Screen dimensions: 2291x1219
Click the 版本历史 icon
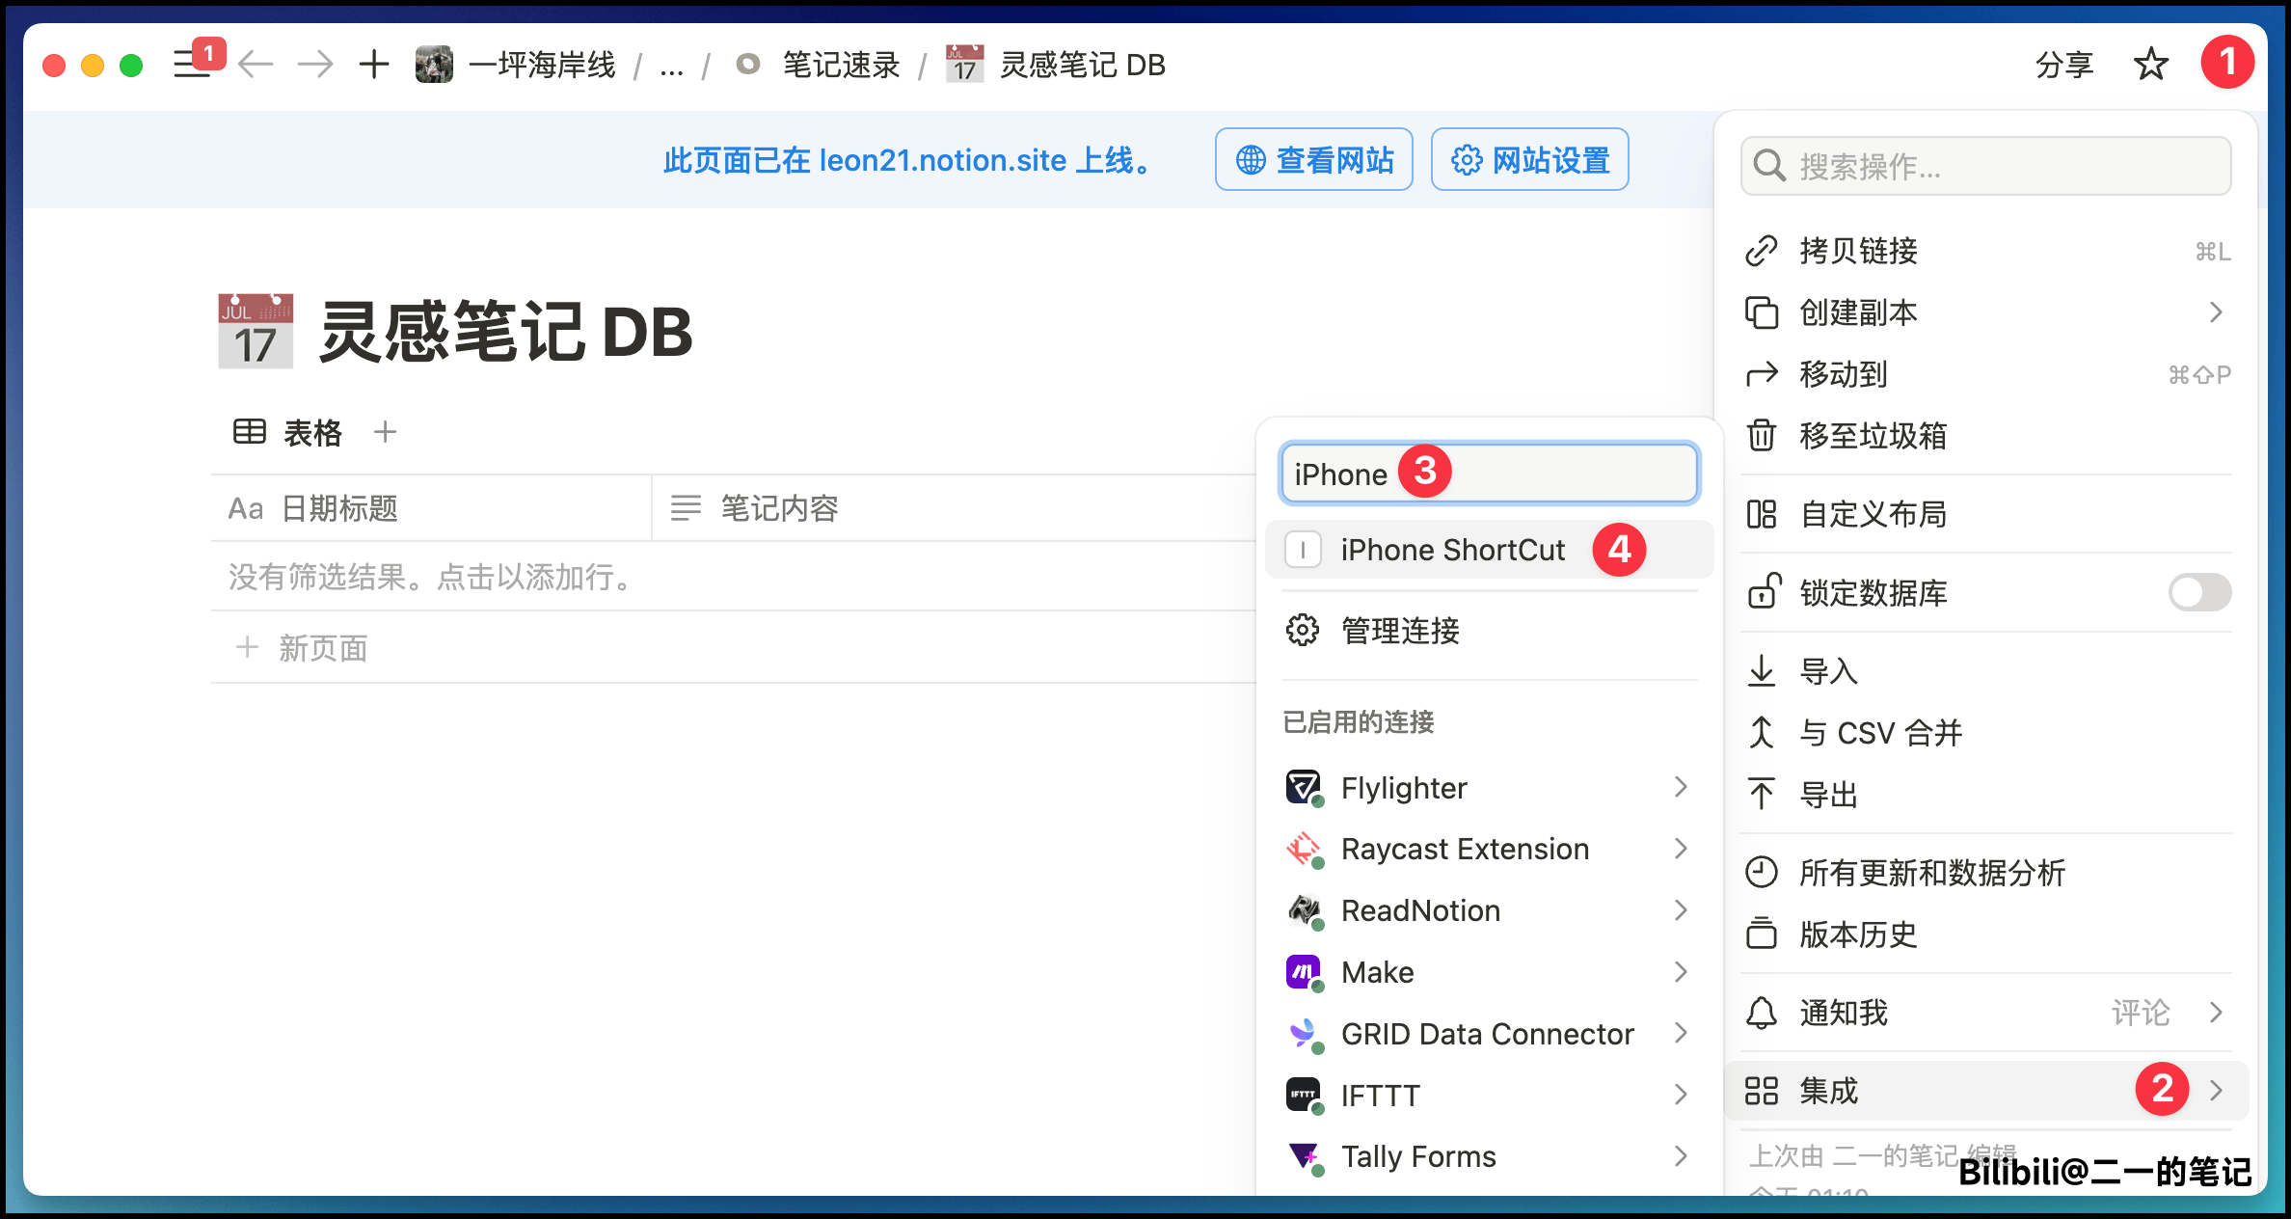click(x=1762, y=934)
